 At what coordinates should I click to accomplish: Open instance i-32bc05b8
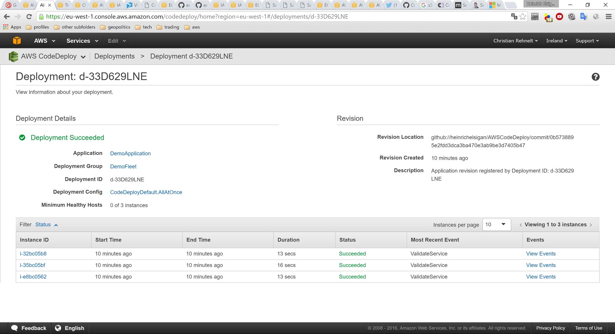(x=33, y=254)
